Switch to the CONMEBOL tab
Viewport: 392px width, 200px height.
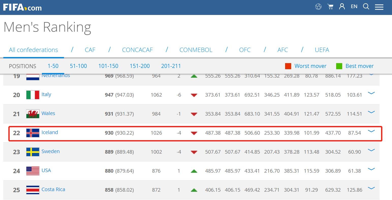coord(196,50)
